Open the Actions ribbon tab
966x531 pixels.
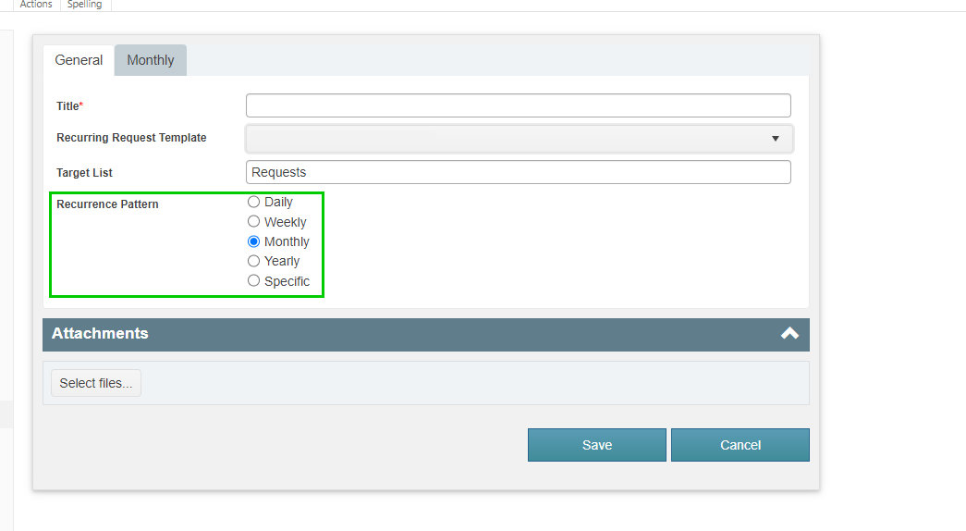pyautogui.click(x=36, y=5)
